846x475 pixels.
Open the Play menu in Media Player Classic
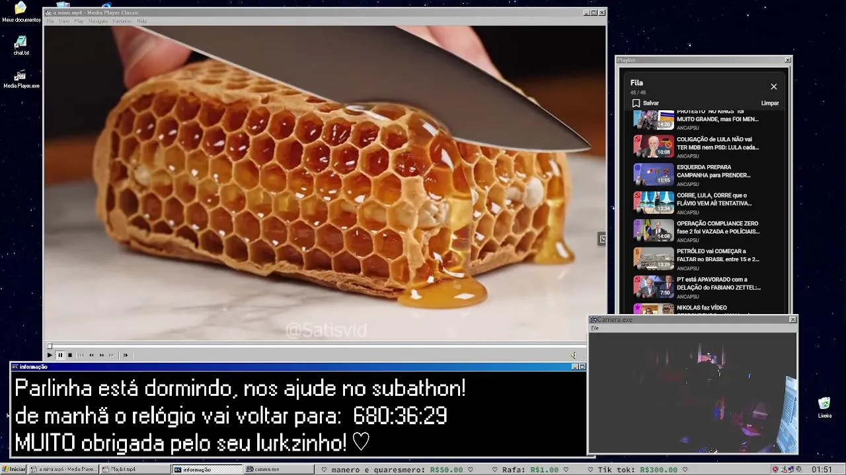point(79,21)
